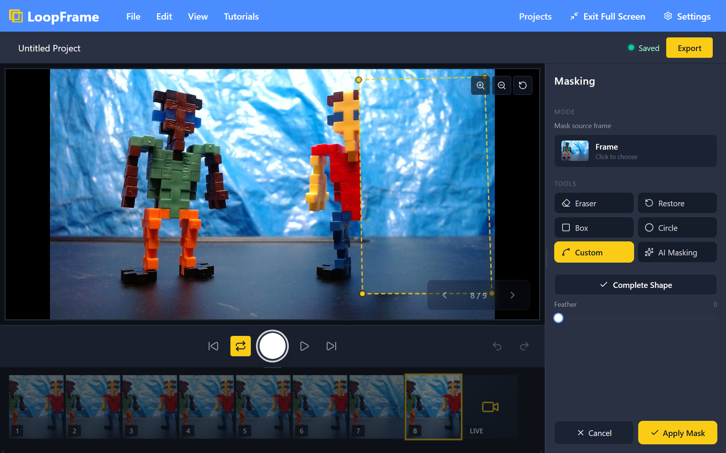Click the undo arrow icon
The height and width of the screenshot is (453, 726).
[497, 346]
